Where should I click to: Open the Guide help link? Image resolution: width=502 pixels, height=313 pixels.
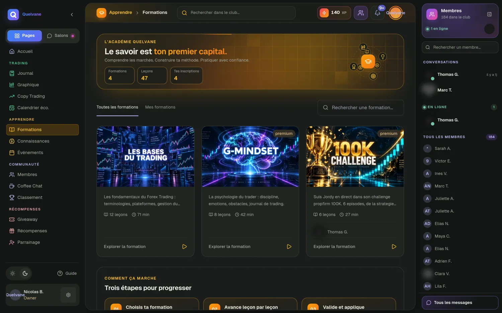click(x=67, y=273)
